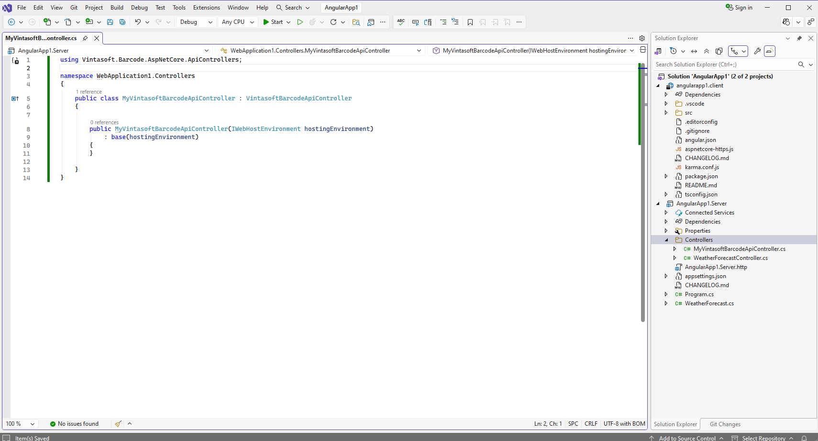Pin the MyVintasoftB...ontroller.cs document tab

point(85,38)
